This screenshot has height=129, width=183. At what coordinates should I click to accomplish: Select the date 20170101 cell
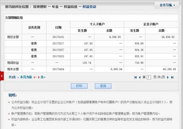[x=58, y=37]
